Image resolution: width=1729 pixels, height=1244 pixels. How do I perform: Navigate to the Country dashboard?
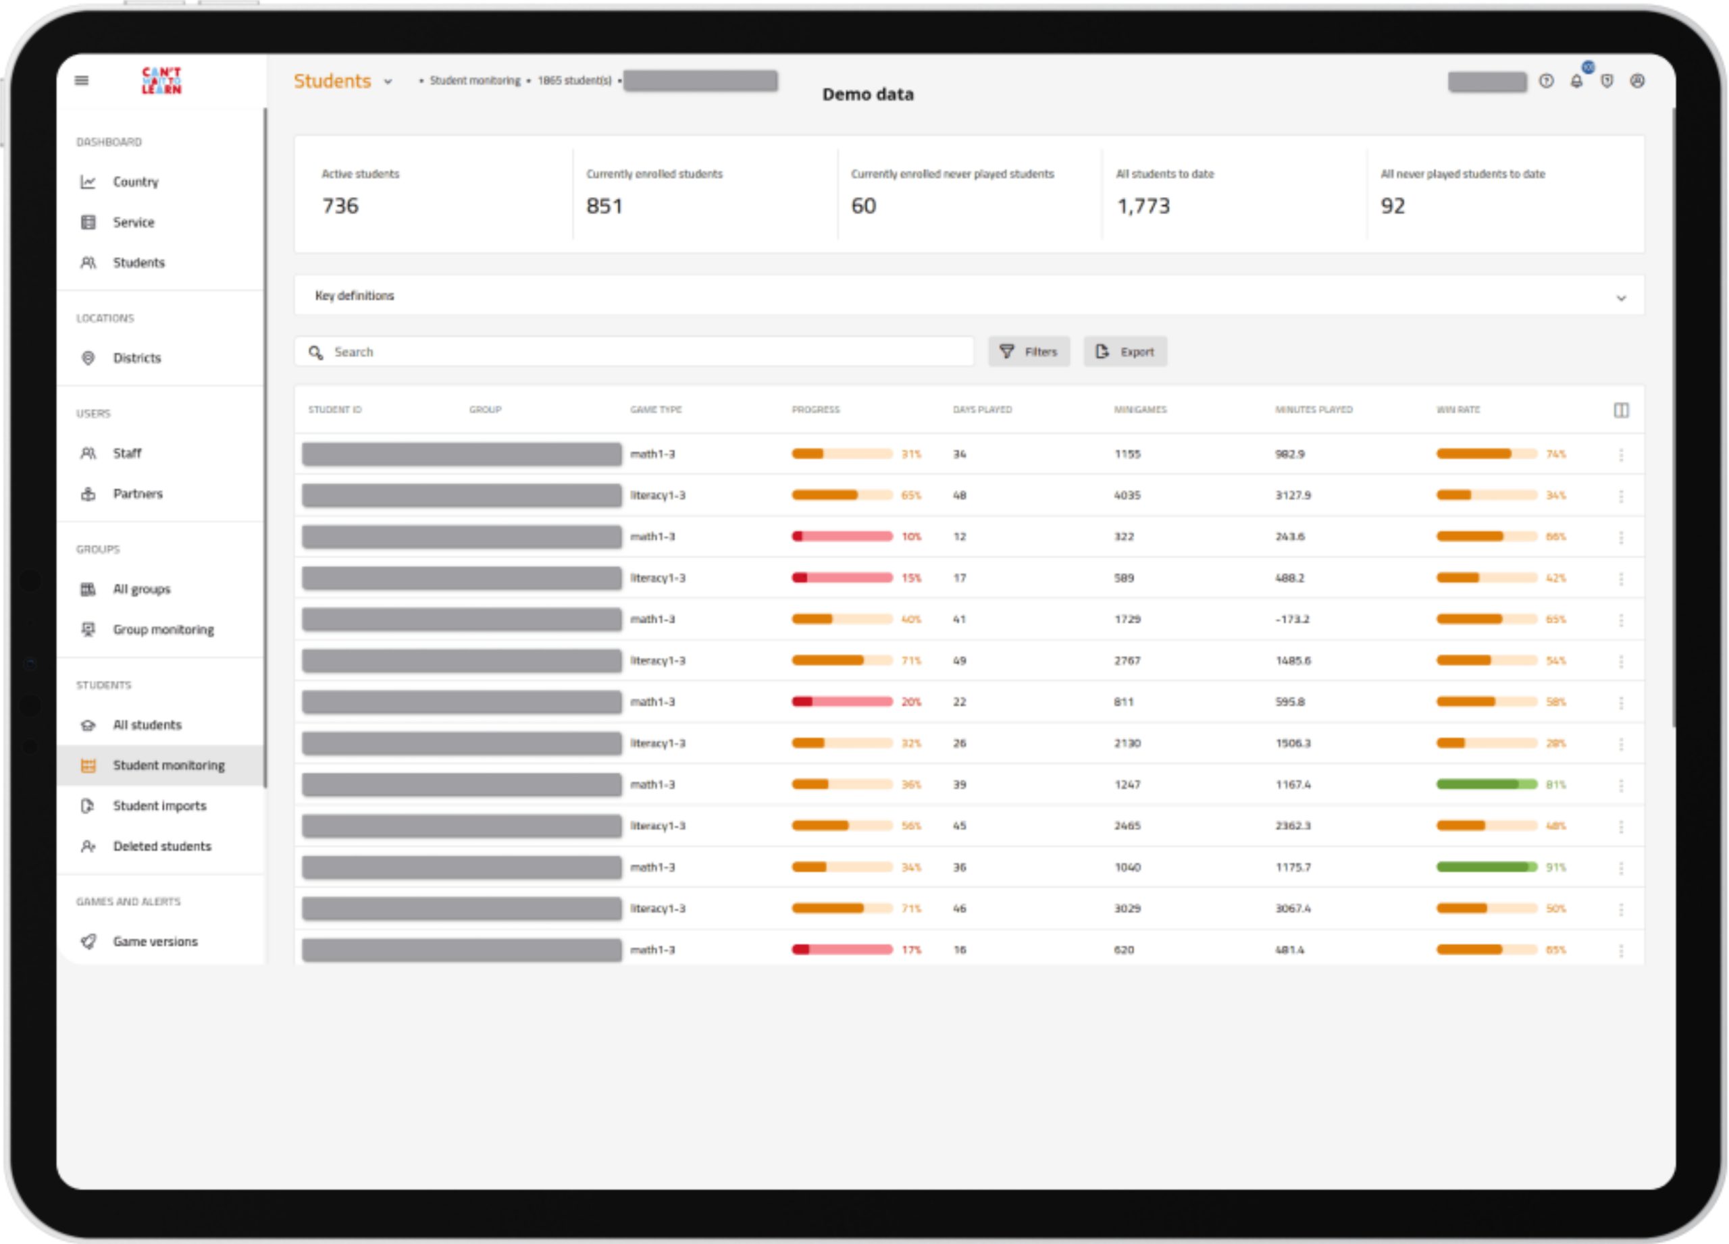(x=136, y=182)
